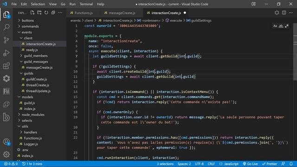The height and width of the screenshot is (167, 297).
Task: Click the Split Editor icon
Action: (x=284, y=13)
